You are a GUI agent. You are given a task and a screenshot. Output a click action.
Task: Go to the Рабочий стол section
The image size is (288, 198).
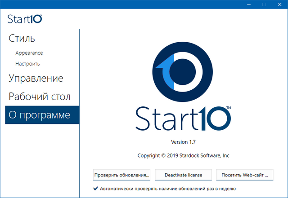pyautogui.click(x=40, y=97)
